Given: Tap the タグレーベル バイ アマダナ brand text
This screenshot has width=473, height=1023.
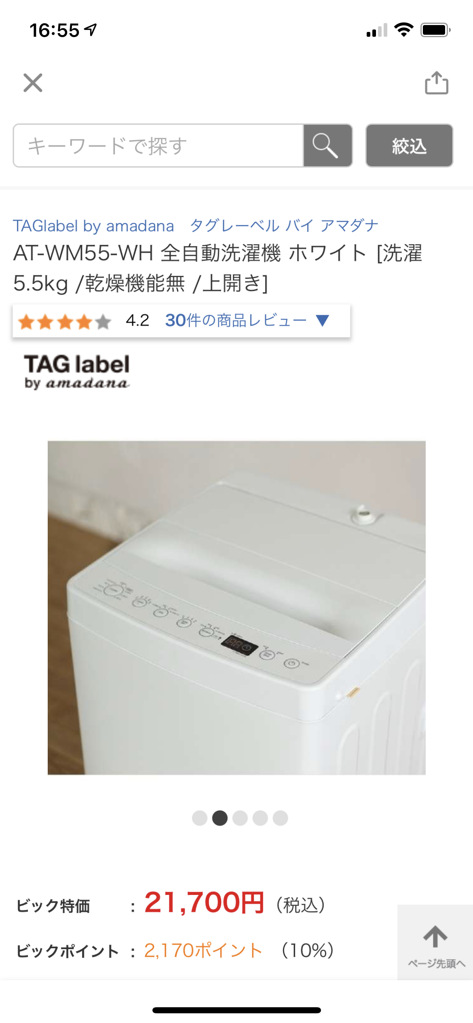Looking at the screenshot, I should [x=284, y=226].
